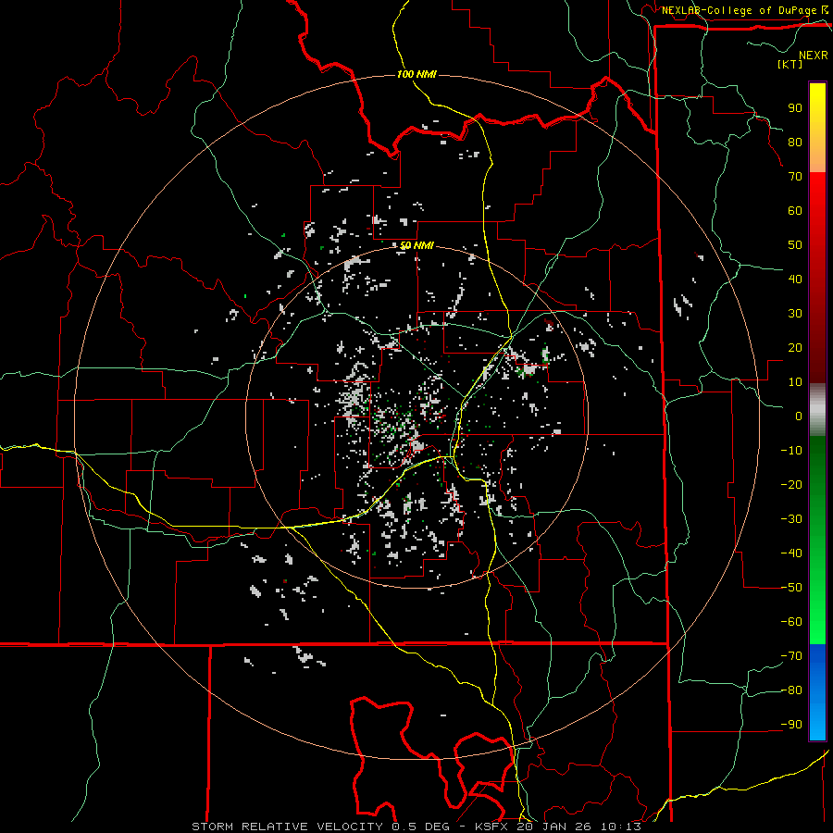The width and height of the screenshot is (833, 833).
Task: Click the -20 knot scale label
Action: (x=791, y=485)
